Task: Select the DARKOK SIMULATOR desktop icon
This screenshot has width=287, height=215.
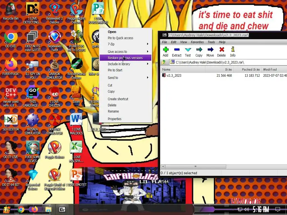Action: [55, 68]
